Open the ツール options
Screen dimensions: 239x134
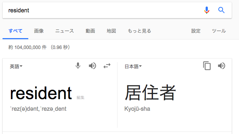pyautogui.click(x=219, y=31)
